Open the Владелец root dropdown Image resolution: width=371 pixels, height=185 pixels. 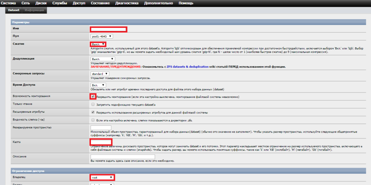(102, 177)
